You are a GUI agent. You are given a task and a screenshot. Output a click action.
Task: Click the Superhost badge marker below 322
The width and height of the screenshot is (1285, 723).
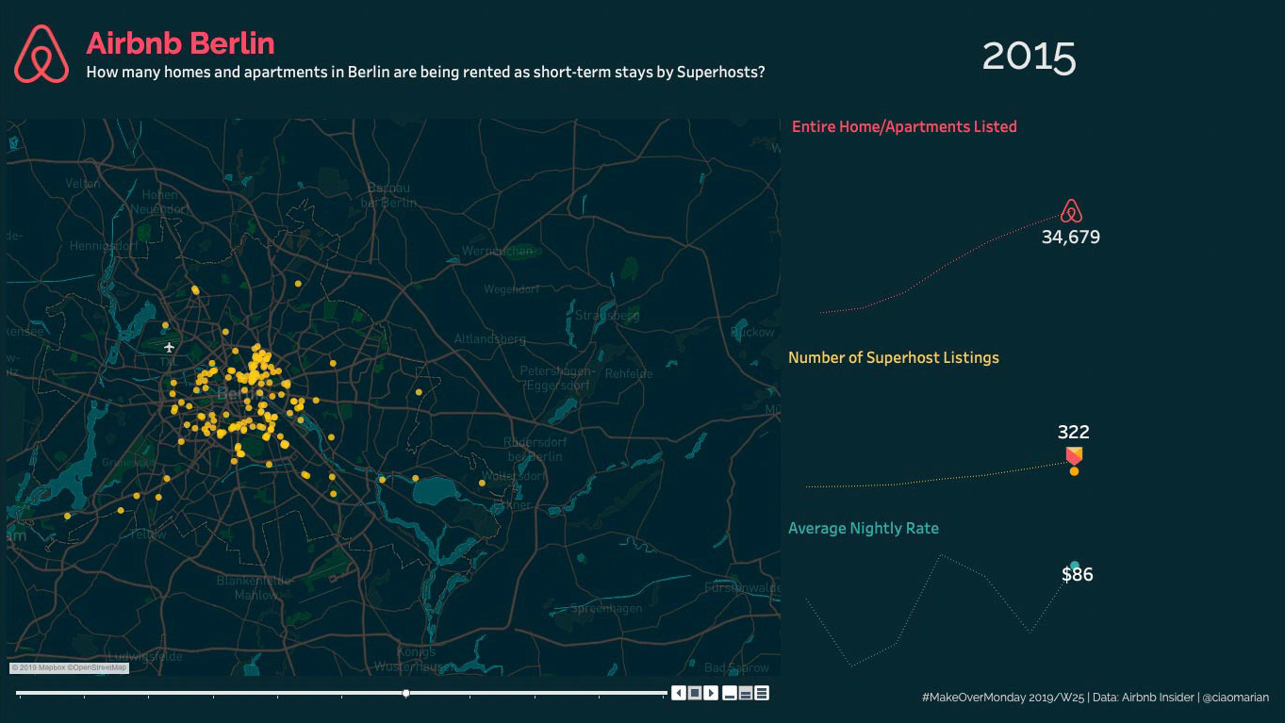click(1074, 455)
